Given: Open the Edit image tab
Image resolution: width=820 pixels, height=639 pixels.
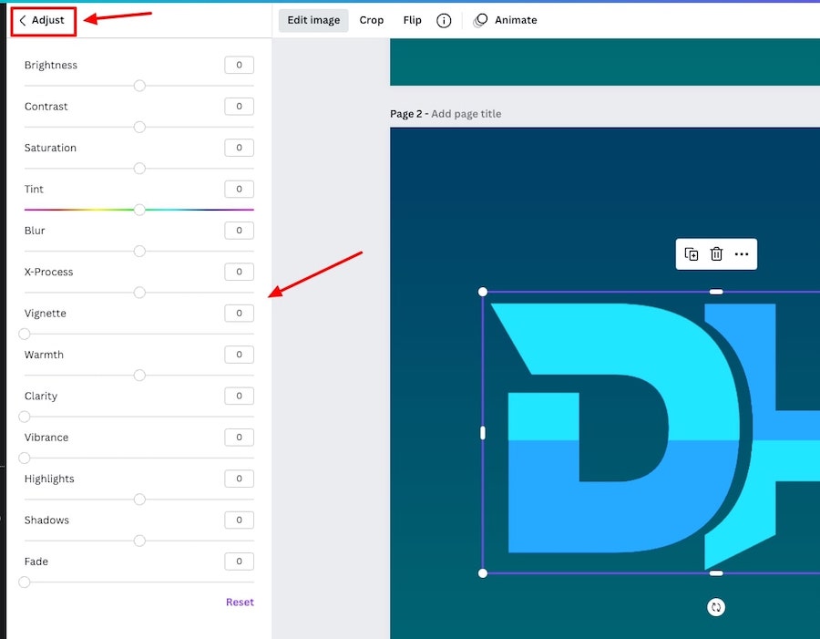Looking at the screenshot, I should point(313,20).
